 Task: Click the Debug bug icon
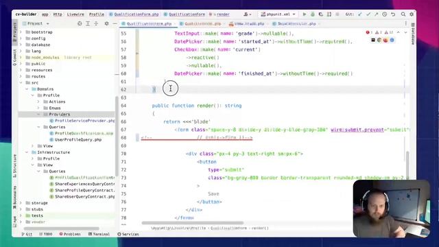click(313, 14)
